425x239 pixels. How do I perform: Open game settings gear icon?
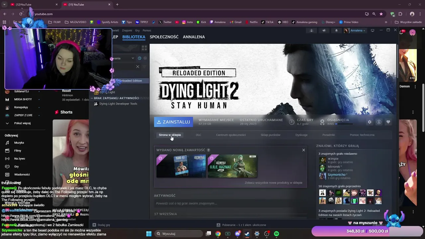[x=370, y=122]
